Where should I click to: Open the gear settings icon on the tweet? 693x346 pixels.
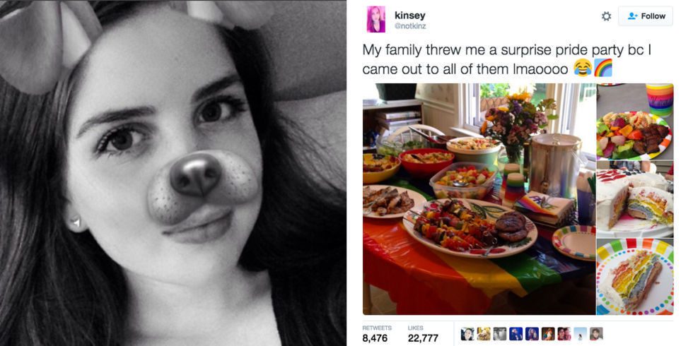click(607, 16)
